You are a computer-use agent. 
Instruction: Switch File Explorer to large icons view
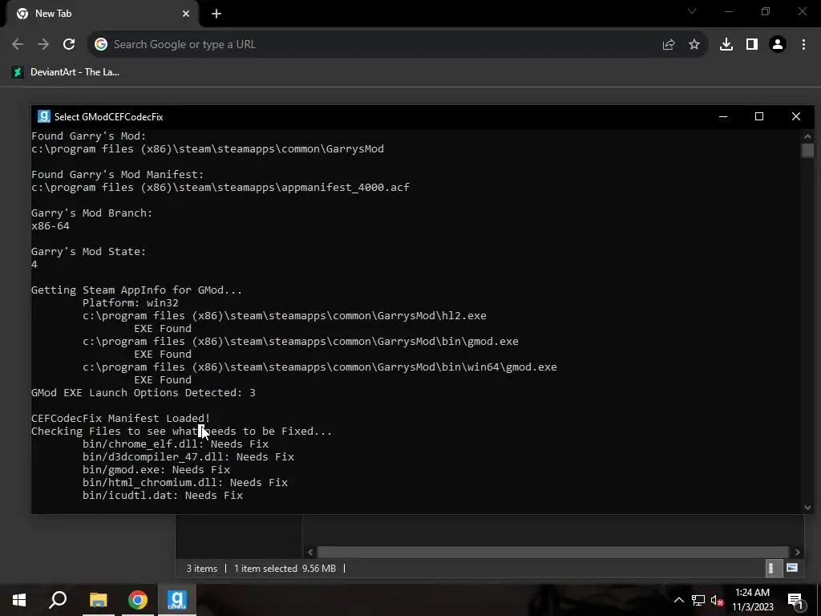click(x=792, y=569)
